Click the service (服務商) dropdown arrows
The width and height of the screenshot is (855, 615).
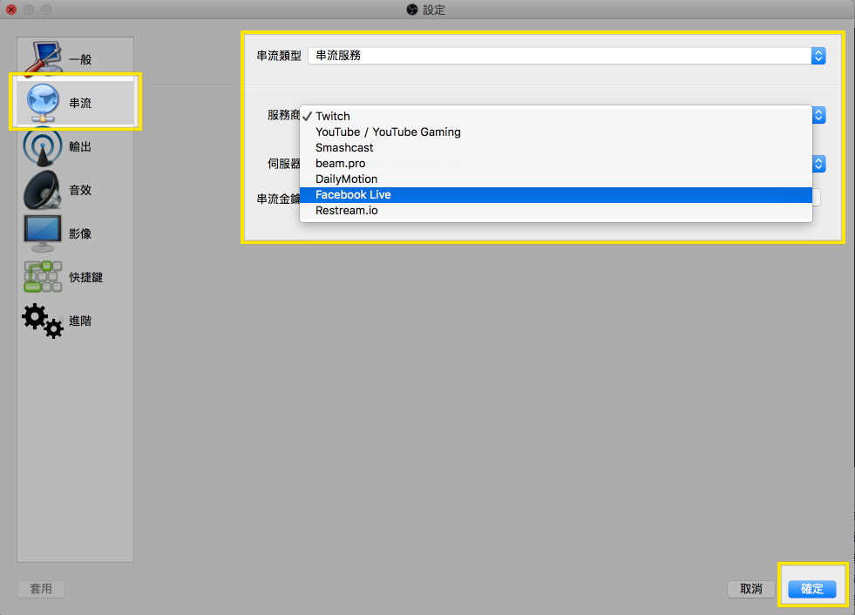pyautogui.click(x=818, y=115)
